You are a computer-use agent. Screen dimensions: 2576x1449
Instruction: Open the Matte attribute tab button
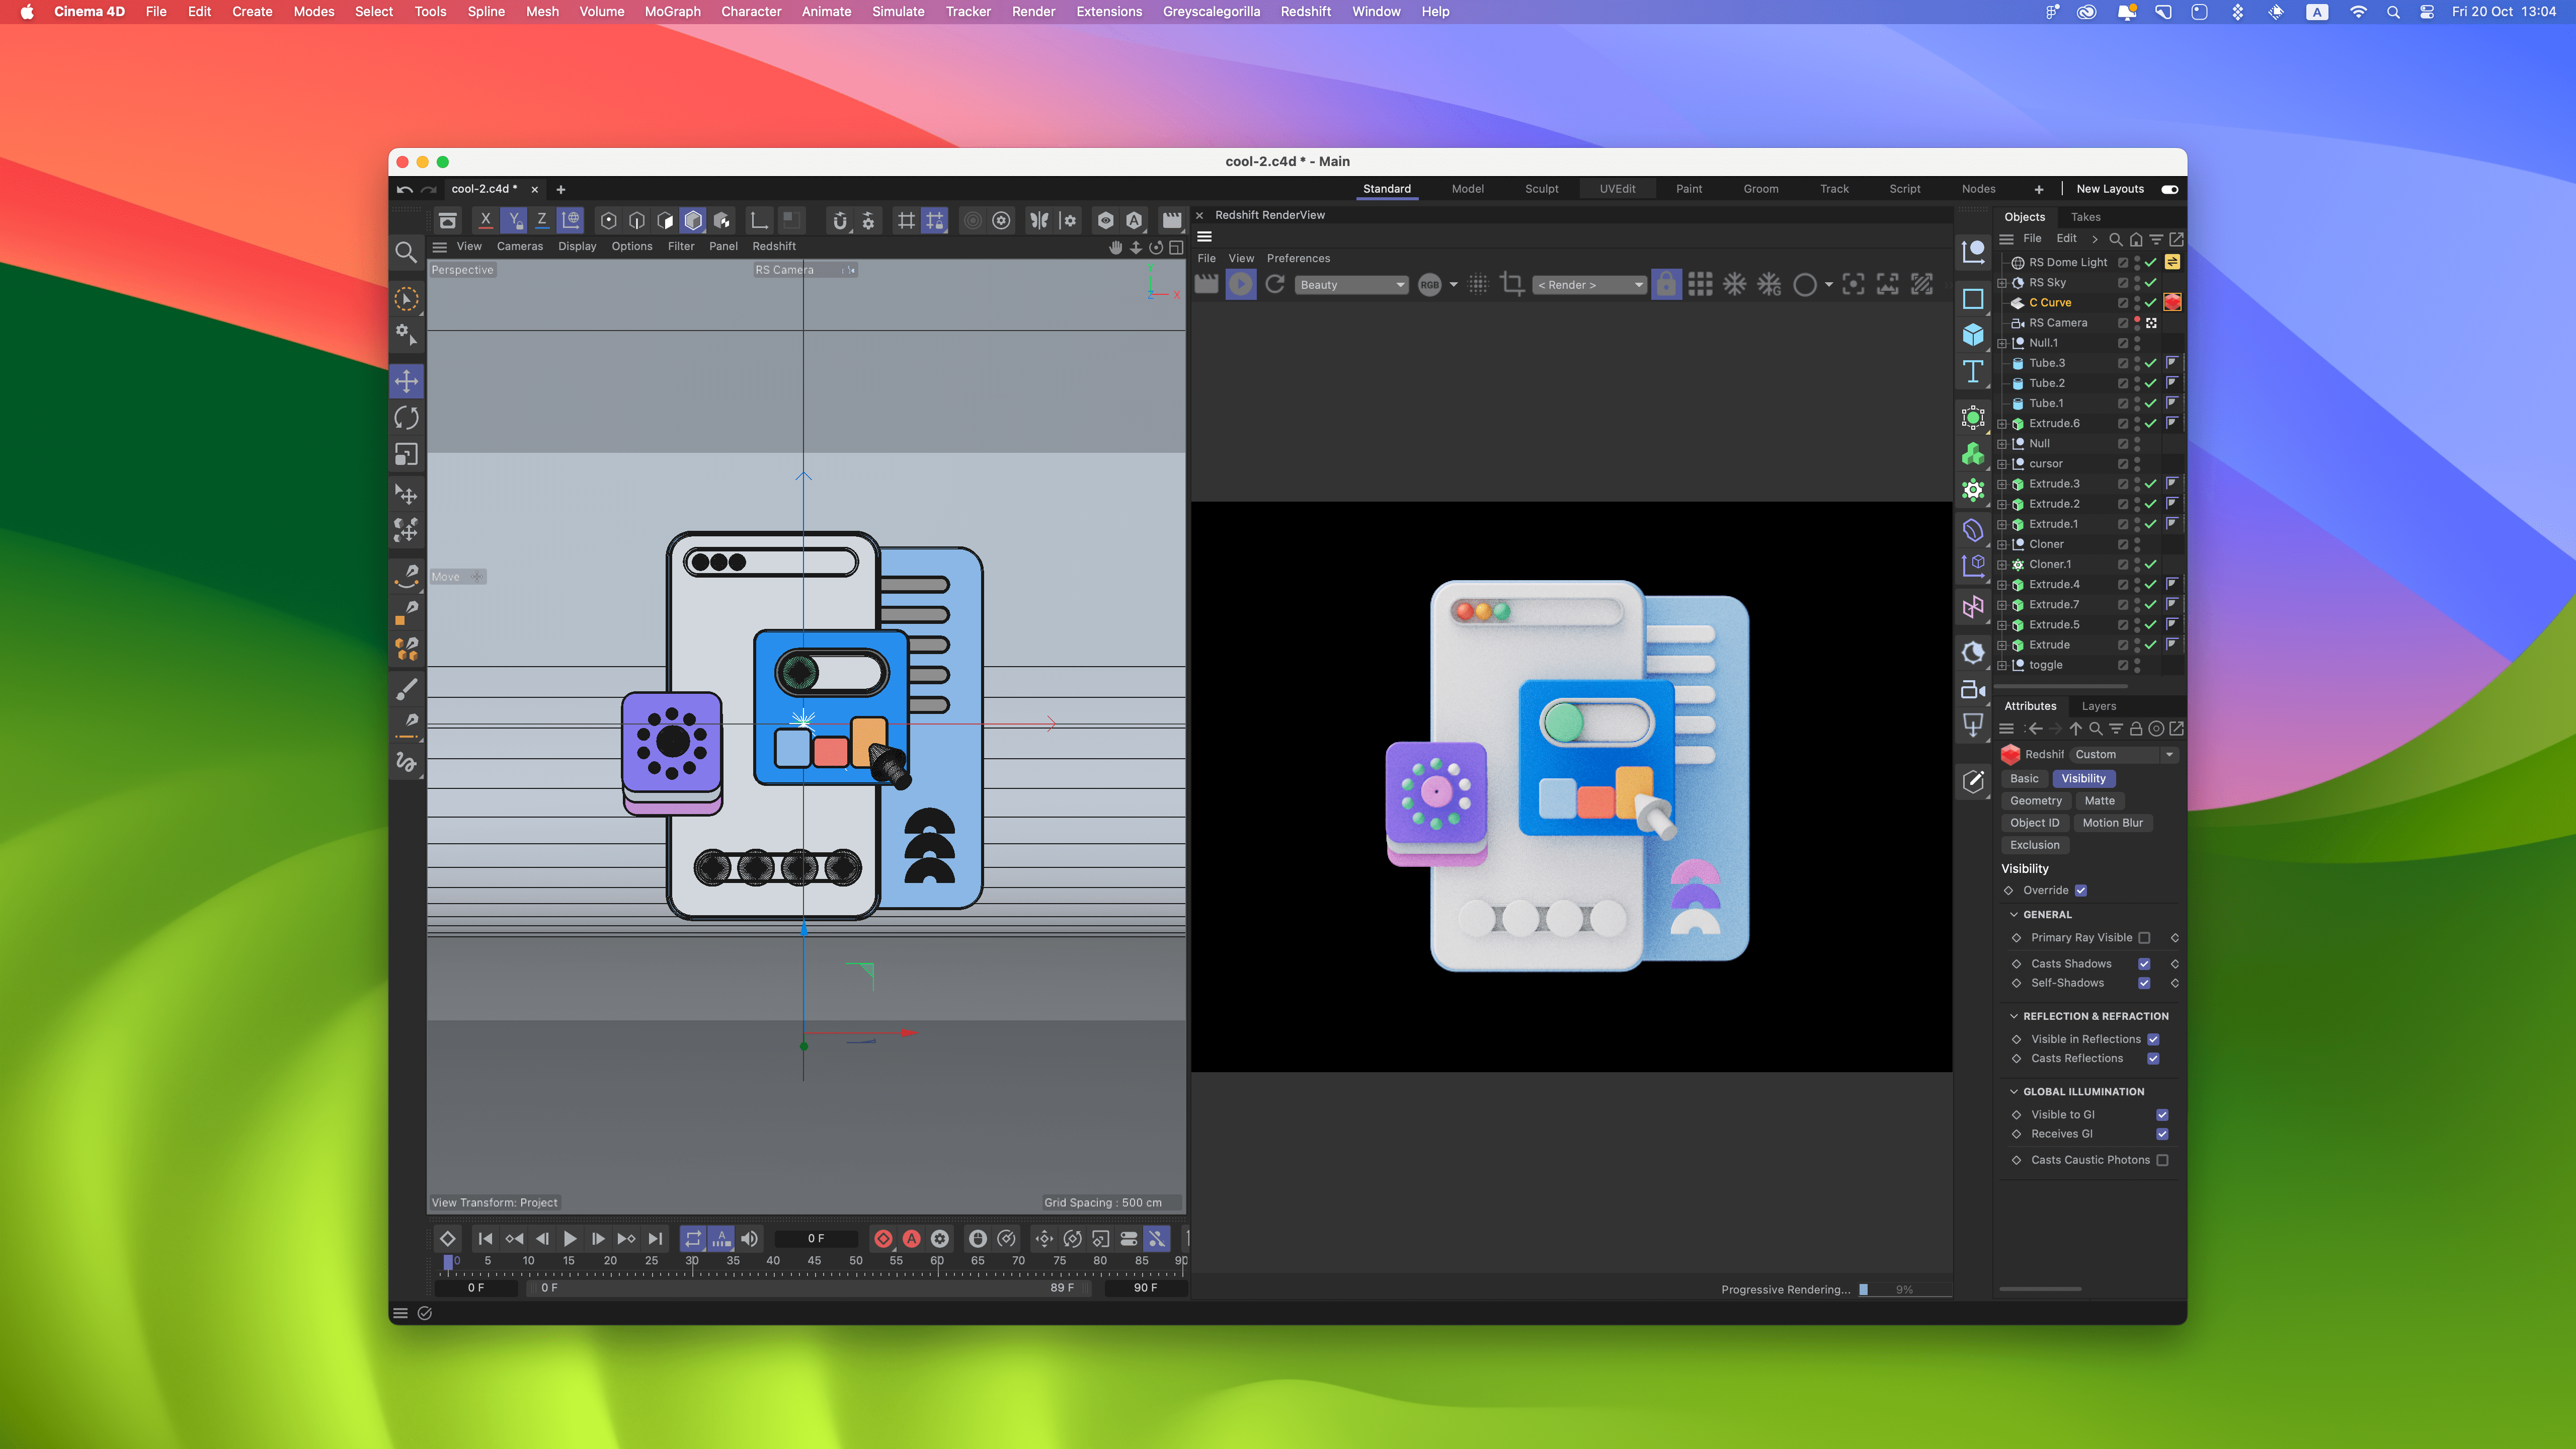point(2099,801)
